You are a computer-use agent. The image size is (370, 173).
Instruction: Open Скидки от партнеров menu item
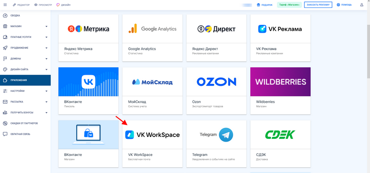tap(25, 123)
